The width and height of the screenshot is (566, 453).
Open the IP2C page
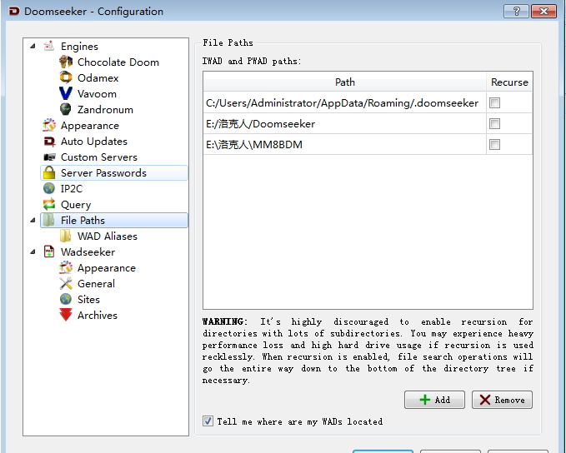pos(72,189)
